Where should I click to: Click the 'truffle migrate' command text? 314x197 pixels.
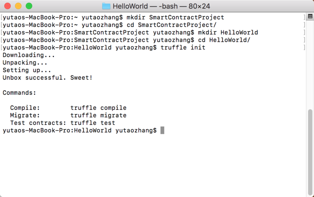(98, 115)
